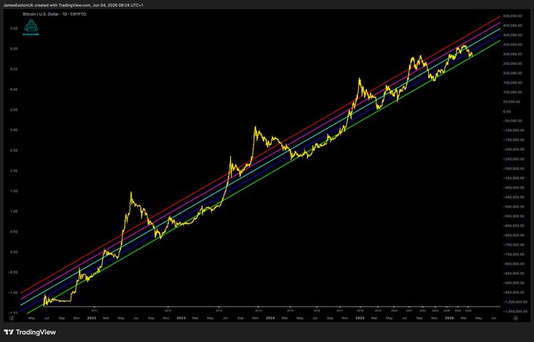Viewport: 534px width, 342px height.
Task: Click the 2022 label on the time axis
Action: [91, 318]
